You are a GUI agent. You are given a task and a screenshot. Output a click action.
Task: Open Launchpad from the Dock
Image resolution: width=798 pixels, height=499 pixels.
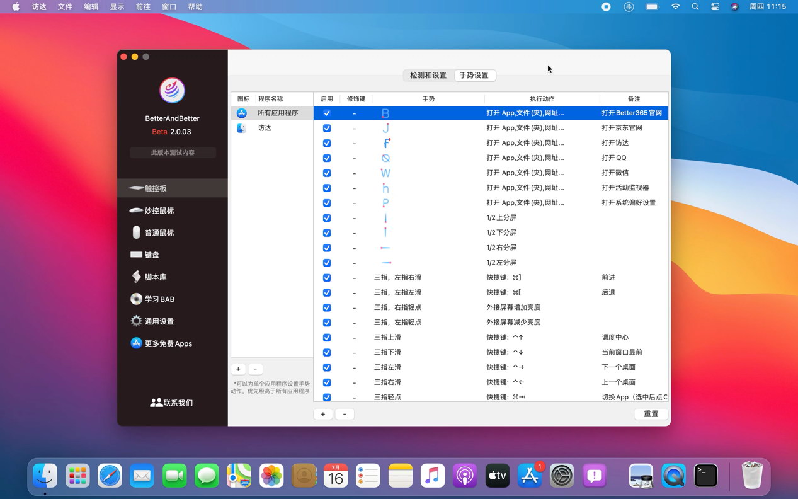click(x=77, y=476)
